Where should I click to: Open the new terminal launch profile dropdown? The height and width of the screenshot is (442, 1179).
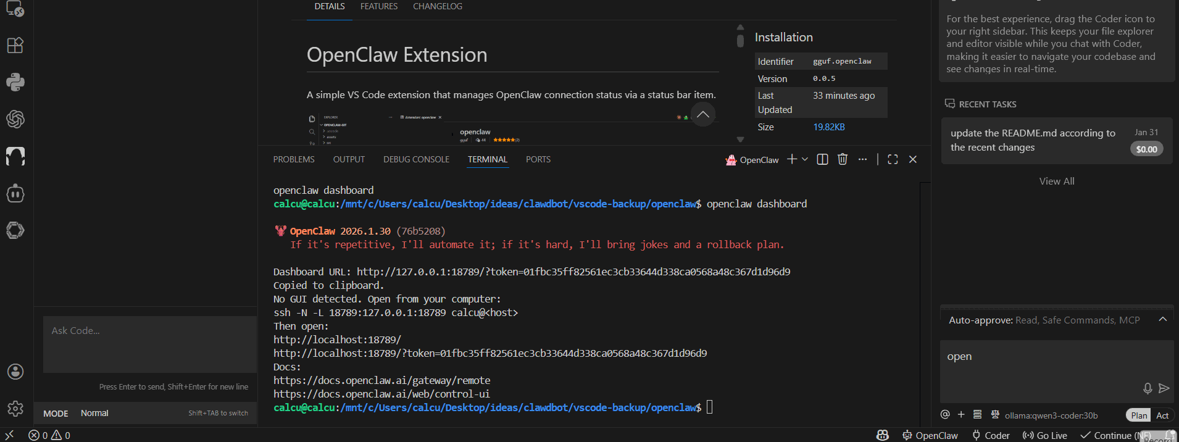tap(804, 159)
